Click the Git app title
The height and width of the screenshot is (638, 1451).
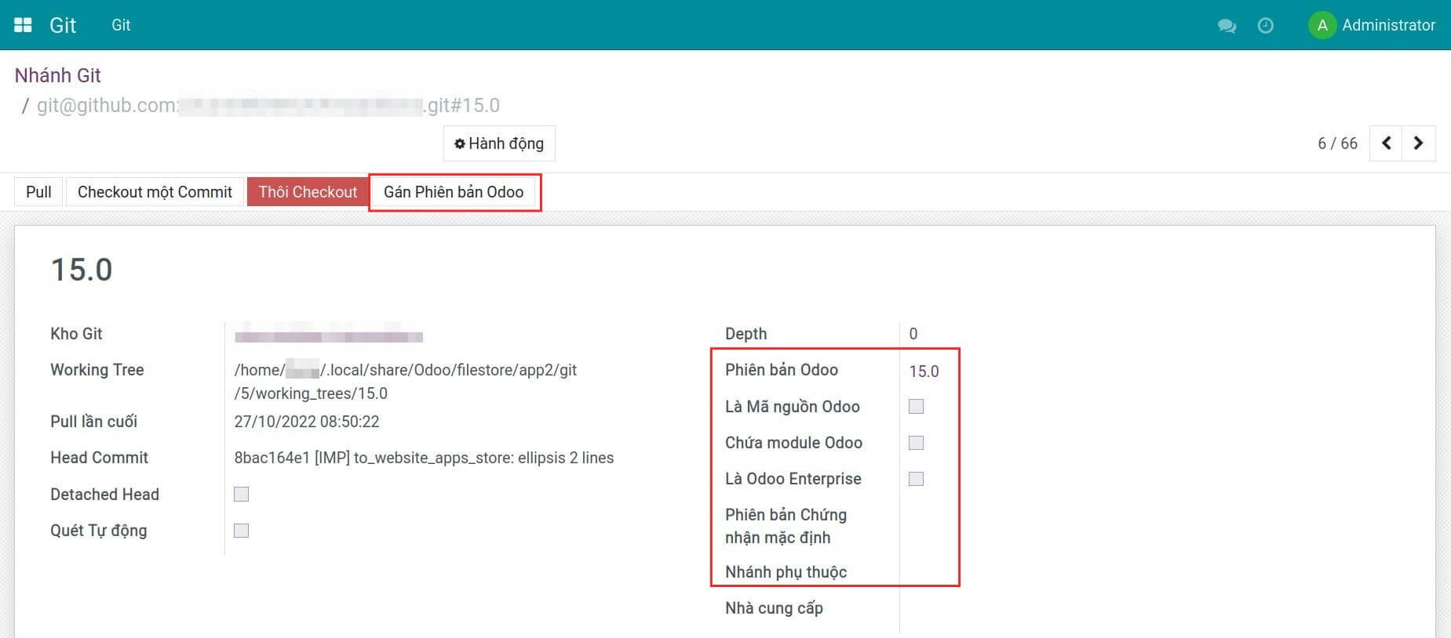[63, 25]
